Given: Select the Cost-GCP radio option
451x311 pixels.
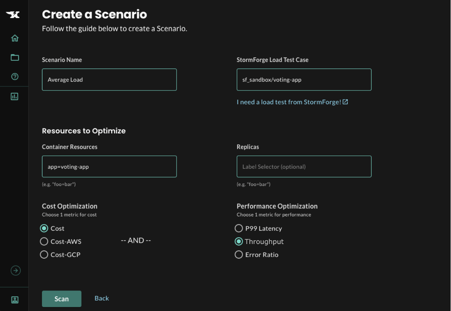Looking at the screenshot, I should click(44, 254).
